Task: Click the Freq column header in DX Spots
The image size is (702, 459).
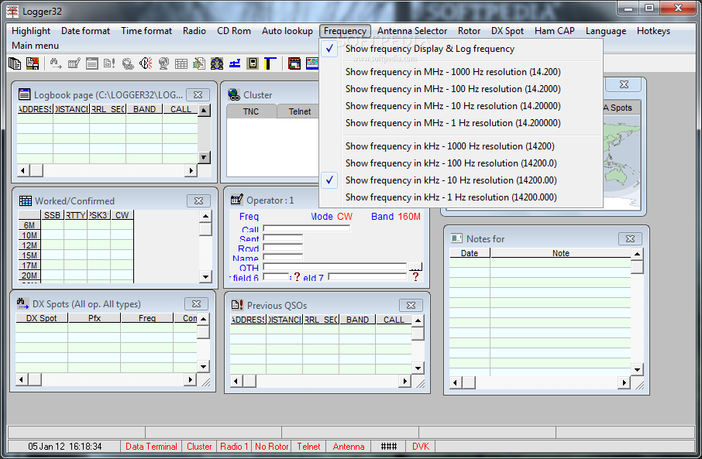Action: [147, 318]
